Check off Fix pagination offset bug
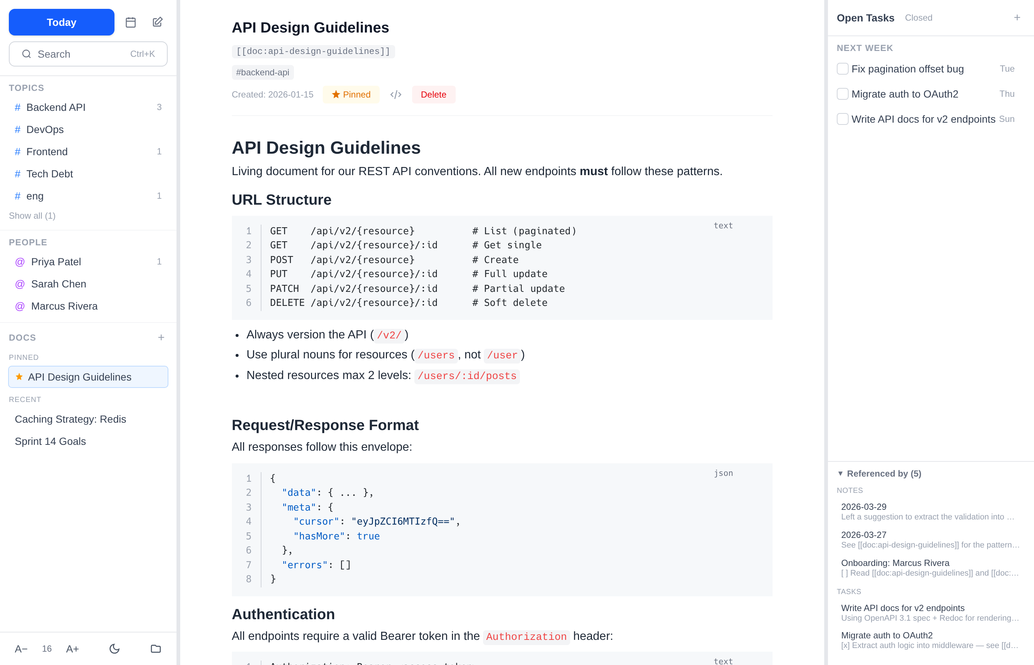Image resolution: width=1034 pixels, height=665 pixels. point(842,69)
